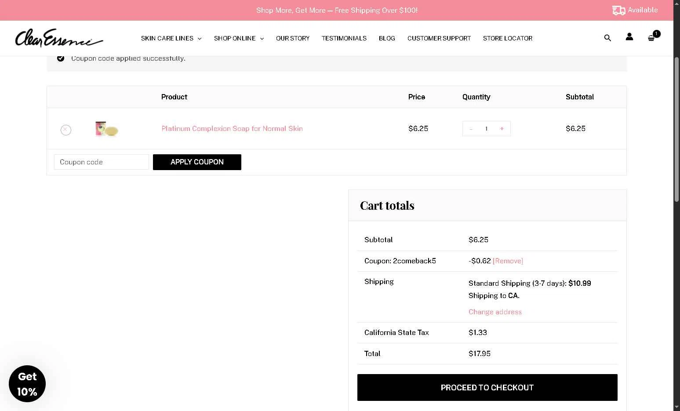Expand Shop Online dropdown menu

pos(239,38)
